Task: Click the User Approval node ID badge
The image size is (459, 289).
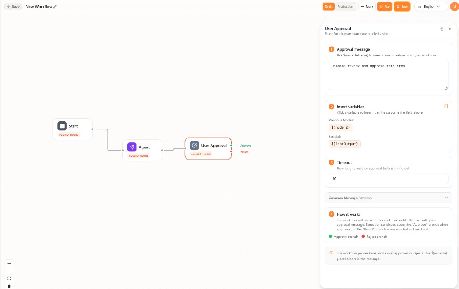Action: 201,154
